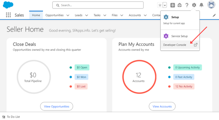Open the user profile avatar
Image resolution: width=219 pixels, height=120 pixels.
[211, 5]
